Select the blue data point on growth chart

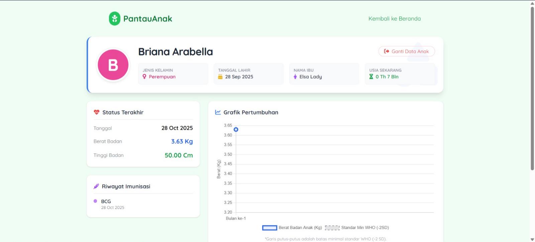point(236,129)
